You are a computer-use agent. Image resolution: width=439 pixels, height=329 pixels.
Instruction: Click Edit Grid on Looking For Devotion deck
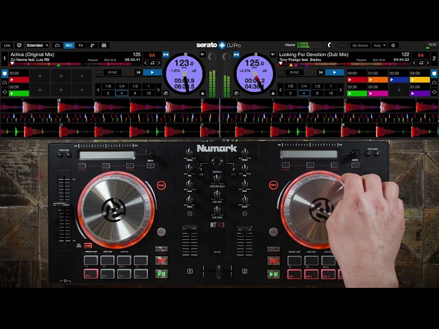[x=379, y=60]
